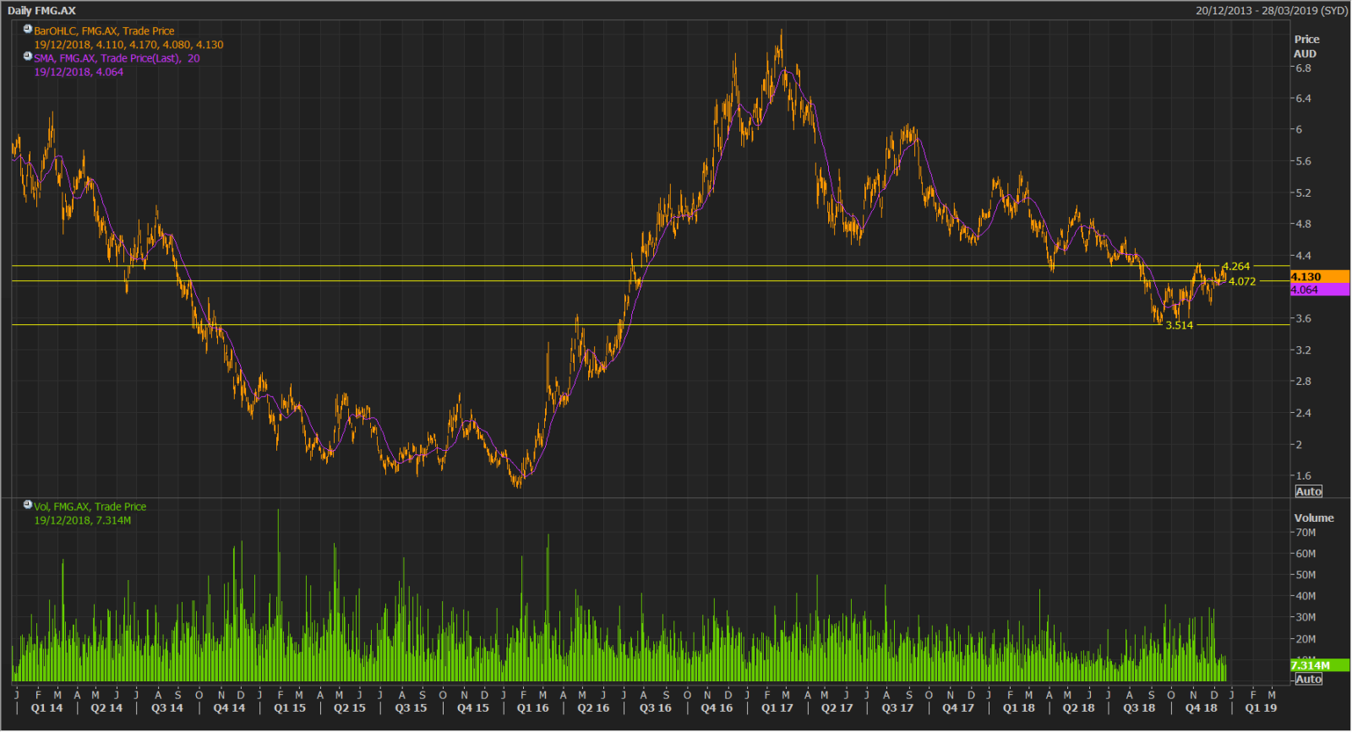Click the 40M volume axis value
Viewport: 1352px width, 732px height.
[1306, 596]
